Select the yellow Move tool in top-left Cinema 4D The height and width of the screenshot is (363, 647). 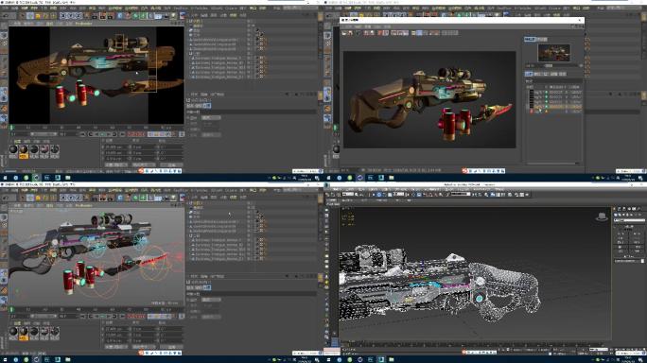38,16
